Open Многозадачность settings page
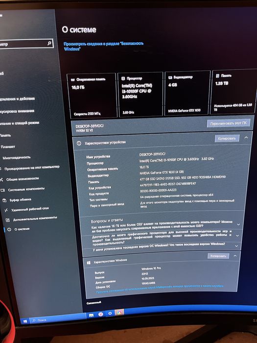The width and height of the screenshot is (257, 343). point(16,157)
